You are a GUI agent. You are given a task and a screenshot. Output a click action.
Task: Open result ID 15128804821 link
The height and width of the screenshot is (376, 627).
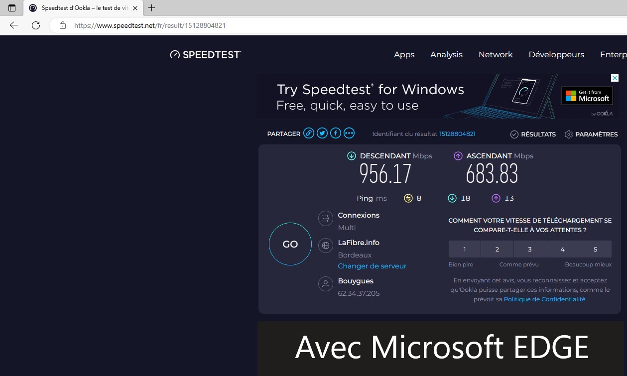tap(457, 134)
